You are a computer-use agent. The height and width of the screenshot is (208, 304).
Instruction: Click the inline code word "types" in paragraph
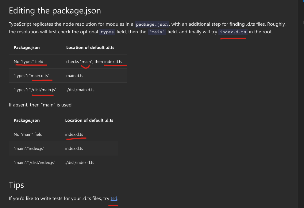tap(107, 32)
